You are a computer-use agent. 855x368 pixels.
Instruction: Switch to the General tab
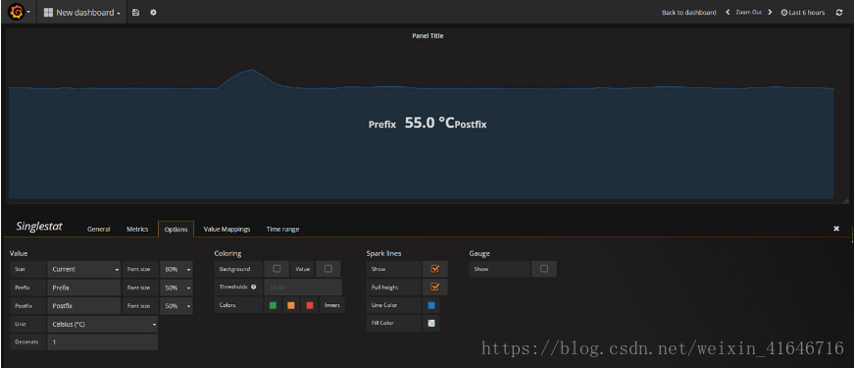99,230
